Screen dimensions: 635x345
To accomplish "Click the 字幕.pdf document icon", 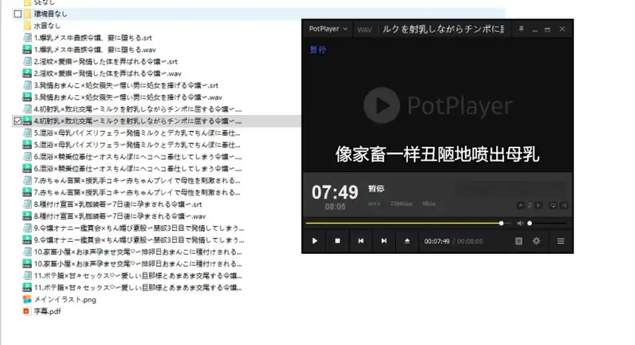I will pos(27,311).
